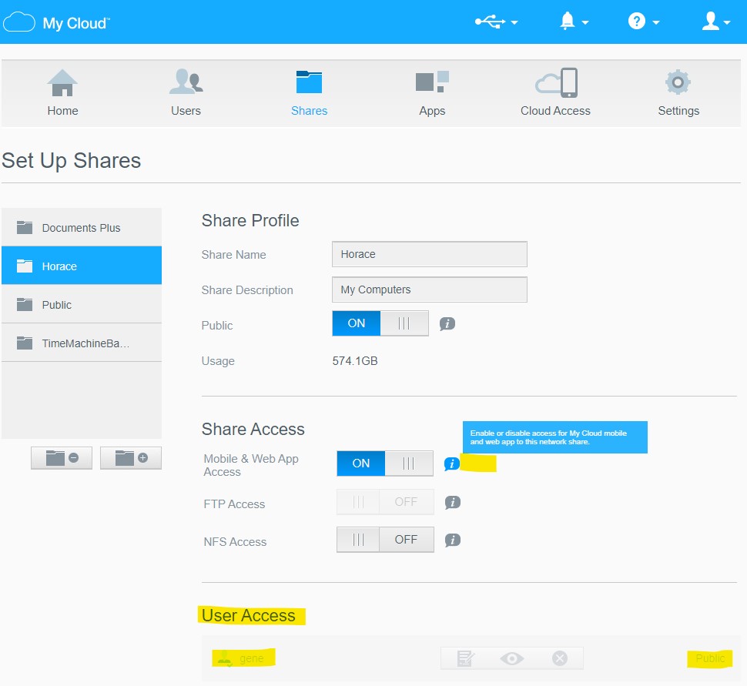The image size is (747, 686).
Task: Click the Documents Plus folder icon
Action: coord(25,228)
